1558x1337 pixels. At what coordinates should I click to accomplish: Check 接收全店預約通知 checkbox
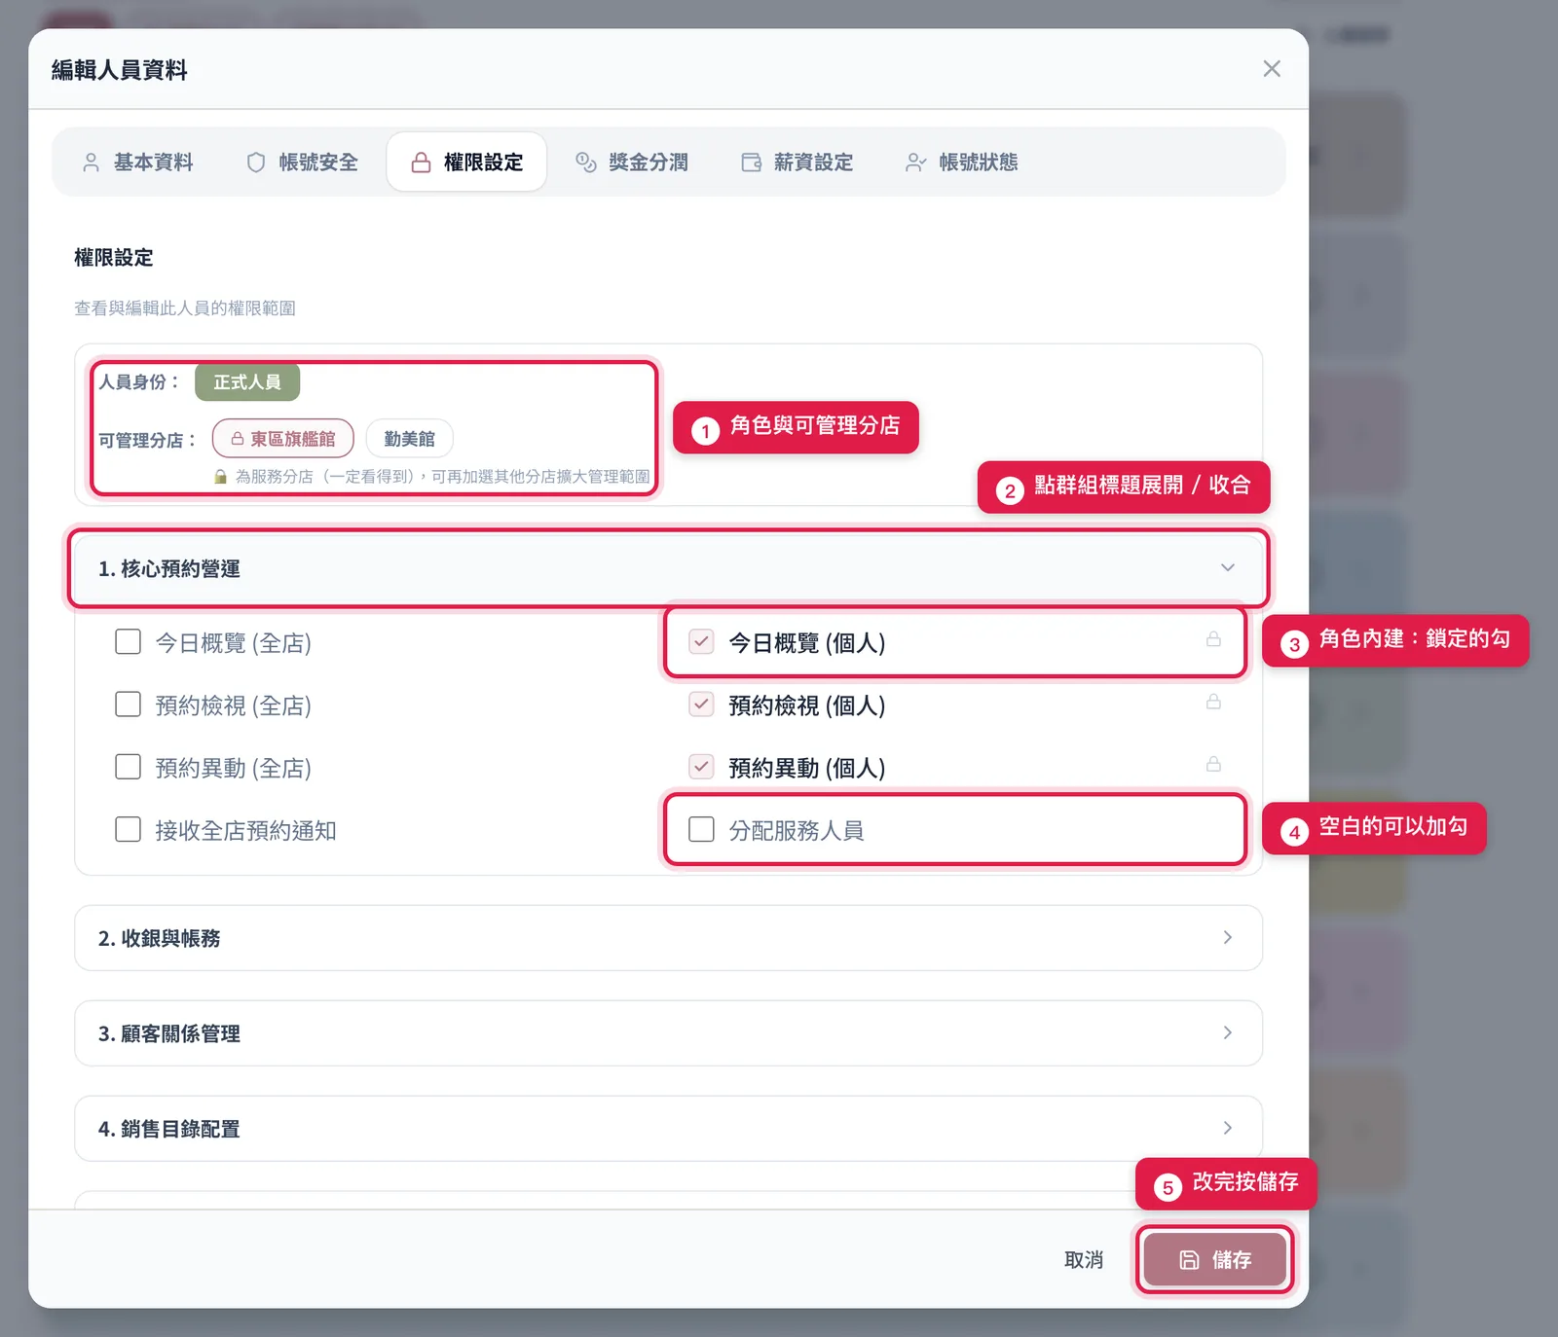click(129, 829)
